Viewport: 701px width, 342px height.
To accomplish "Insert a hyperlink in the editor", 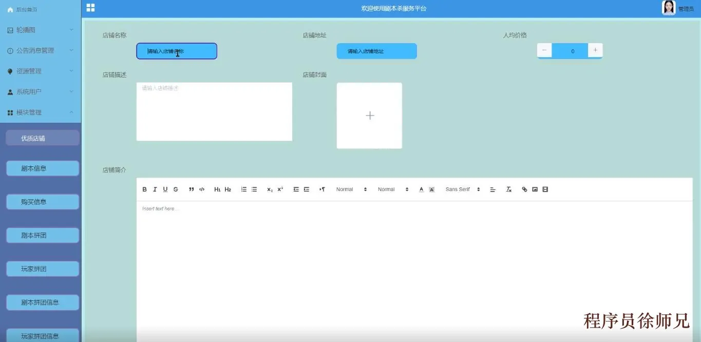I will [524, 189].
